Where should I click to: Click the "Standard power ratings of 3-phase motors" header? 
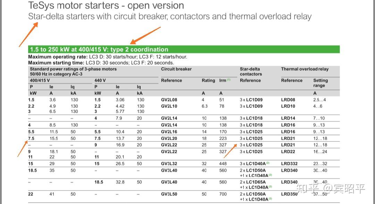(x=73, y=72)
